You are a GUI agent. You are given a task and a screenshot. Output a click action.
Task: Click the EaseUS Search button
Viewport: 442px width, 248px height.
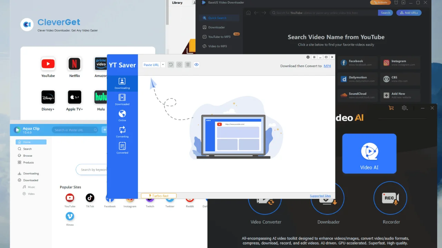click(x=385, y=13)
